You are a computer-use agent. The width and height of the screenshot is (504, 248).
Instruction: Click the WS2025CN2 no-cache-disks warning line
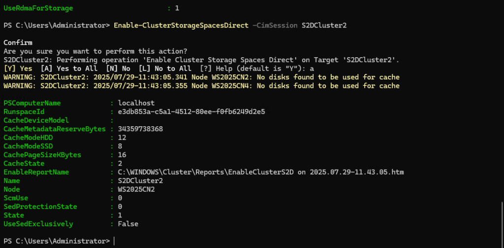pos(201,77)
